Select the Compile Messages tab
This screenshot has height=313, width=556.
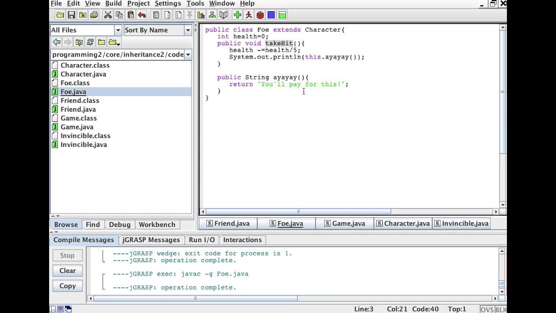point(83,240)
